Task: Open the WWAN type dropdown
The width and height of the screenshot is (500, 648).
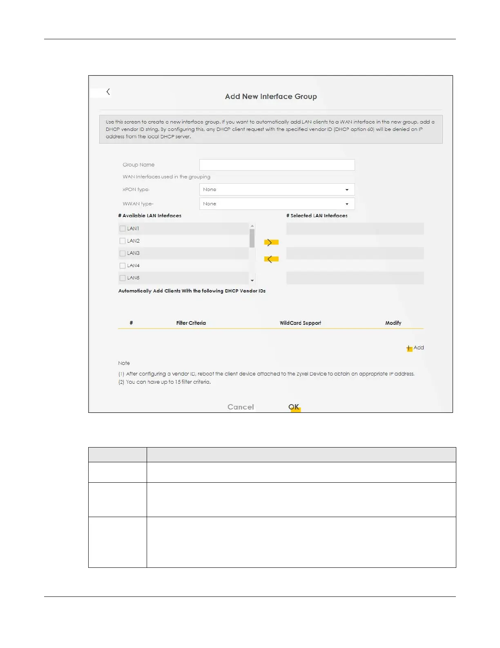Action: 277,204
